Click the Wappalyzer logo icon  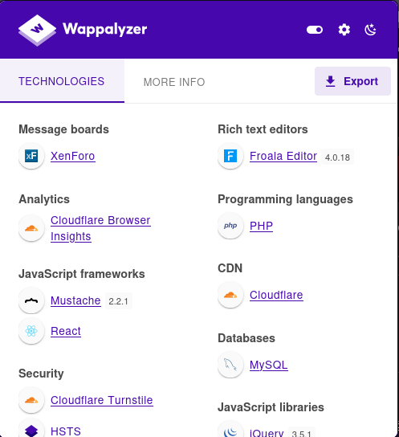(37, 30)
